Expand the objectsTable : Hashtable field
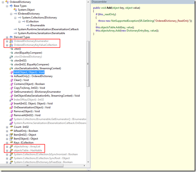Image resolution: width=196 pixels, height=172 pixels. coord(7,151)
